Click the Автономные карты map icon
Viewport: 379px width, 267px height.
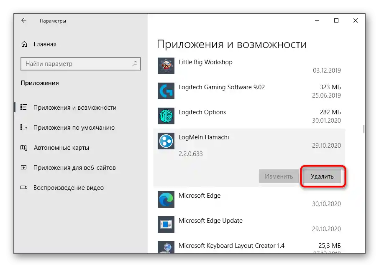[24, 147]
